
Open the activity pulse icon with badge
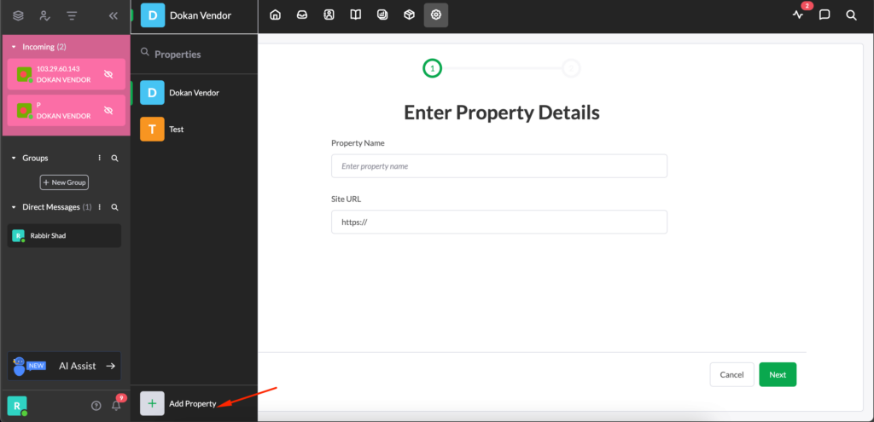click(x=798, y=15)
